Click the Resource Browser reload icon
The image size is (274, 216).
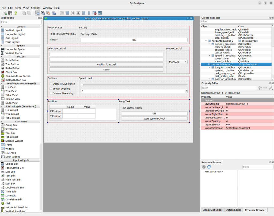pyautogui.click(x=209, y=167)
